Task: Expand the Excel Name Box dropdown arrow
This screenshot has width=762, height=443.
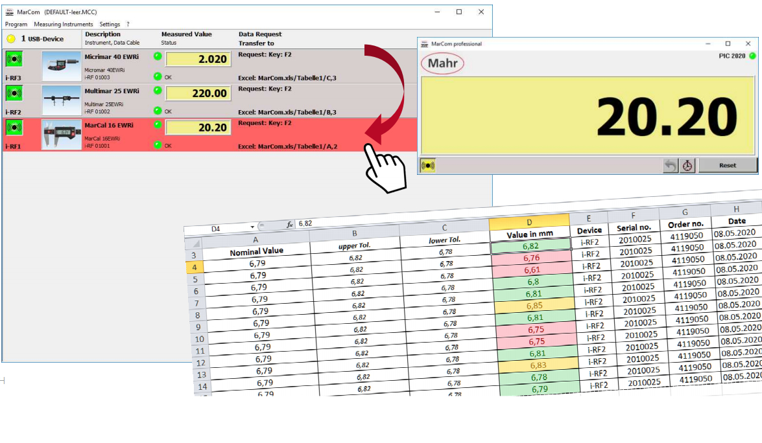Action: pos(252,227)
